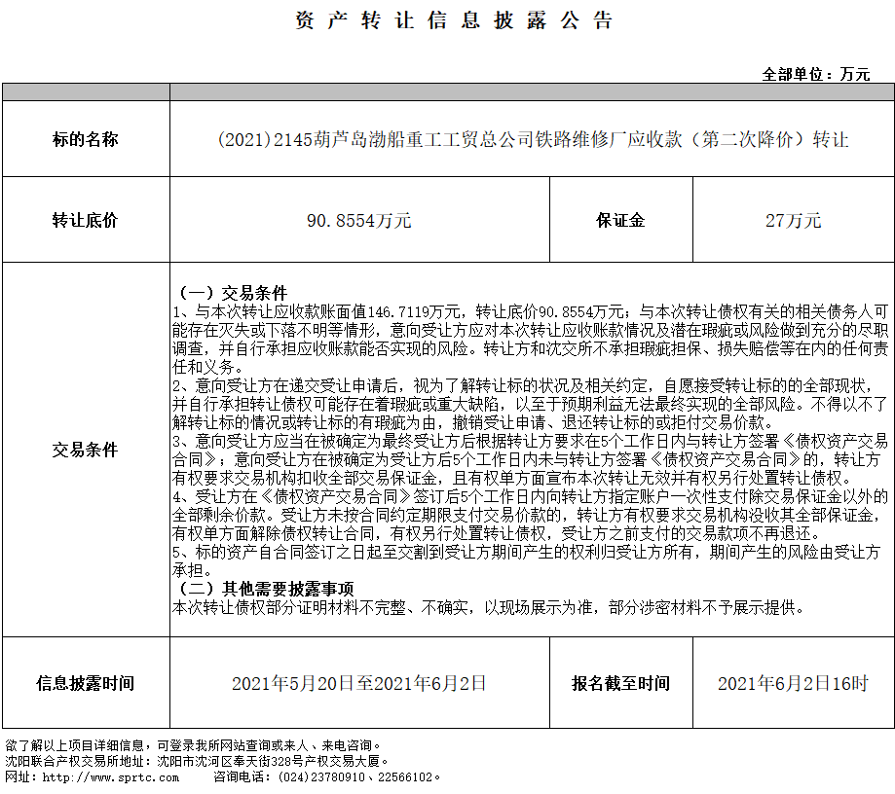Select the 信息披露时间 label cell
The width and height of the screenshot is (895, 794).
click(86, 683)
